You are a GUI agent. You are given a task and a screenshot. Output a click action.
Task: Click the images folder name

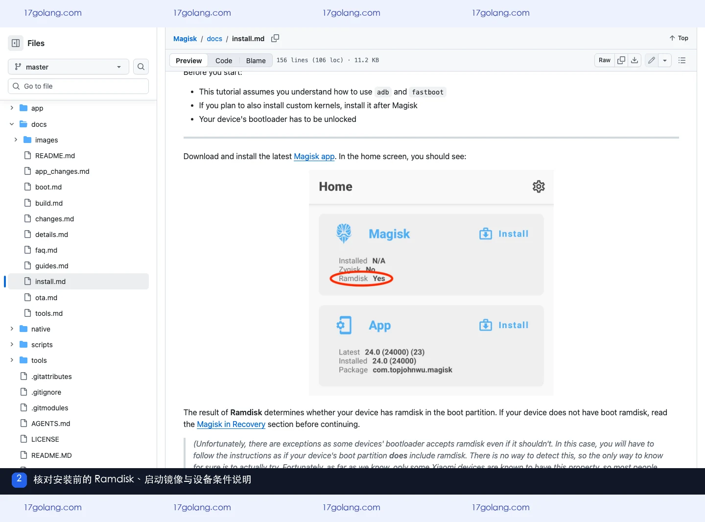(x=47, y=140)
